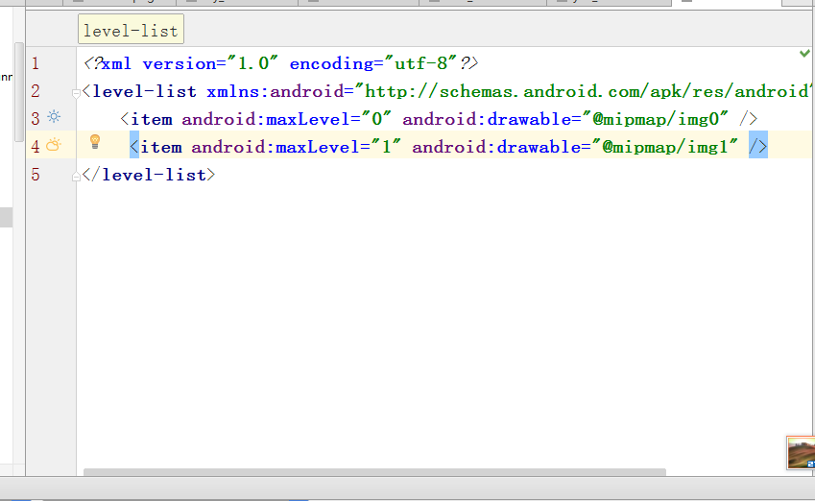815x501 pixels.
Task: Click the @mipmap/img0 drawable value
Action: tap(655, 119)
